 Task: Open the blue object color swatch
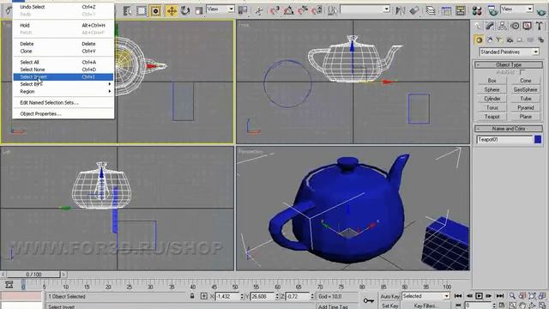[x=538, y=139]
